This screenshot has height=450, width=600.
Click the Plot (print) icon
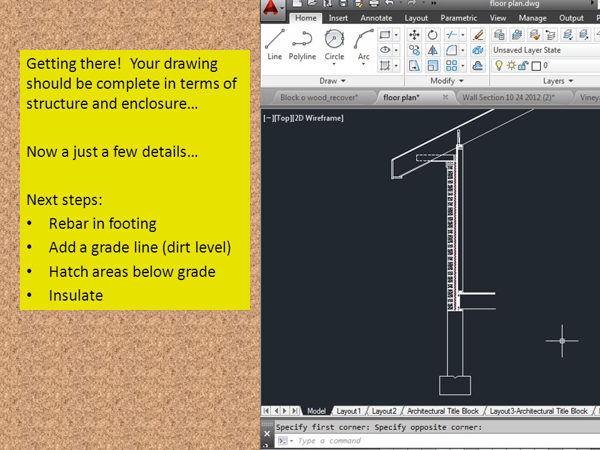click(374, 4)
